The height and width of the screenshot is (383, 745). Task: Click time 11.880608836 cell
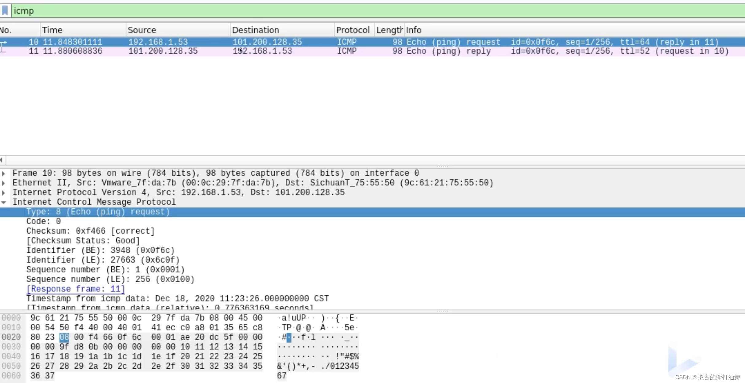point(72,51)
